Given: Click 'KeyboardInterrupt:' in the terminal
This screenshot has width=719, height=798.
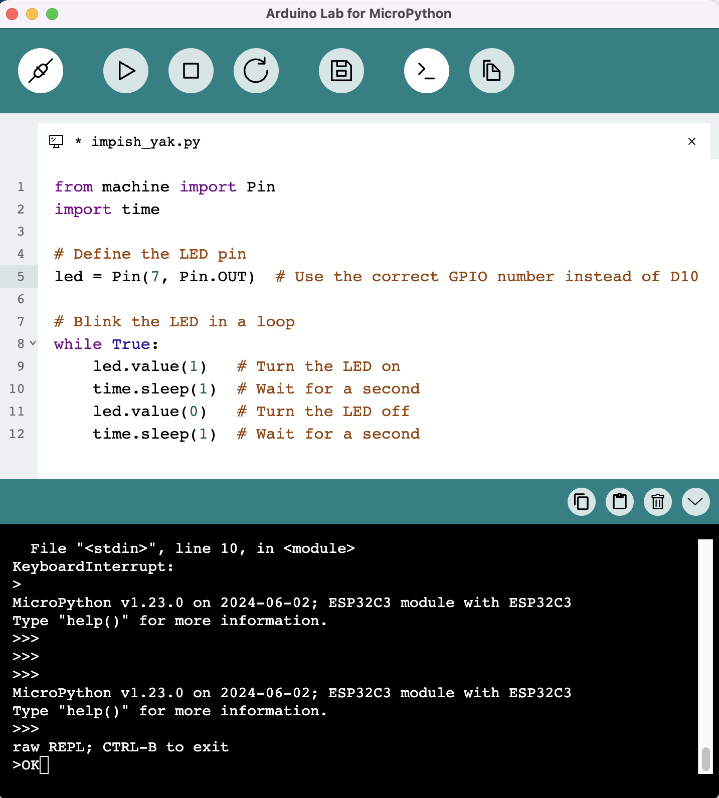Looking at the screenshot, I should click(93, 567).
